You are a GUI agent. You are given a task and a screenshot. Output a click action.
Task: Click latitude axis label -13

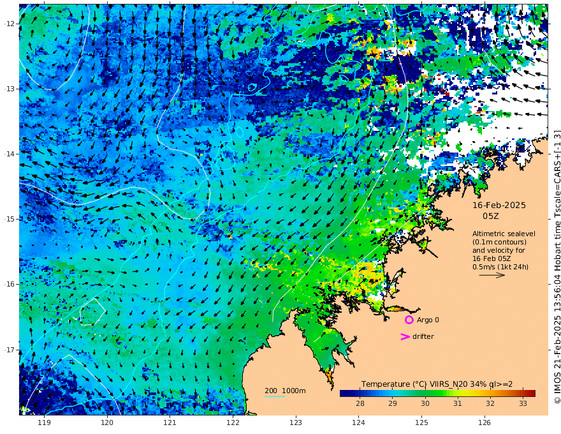tap(10, 89)
